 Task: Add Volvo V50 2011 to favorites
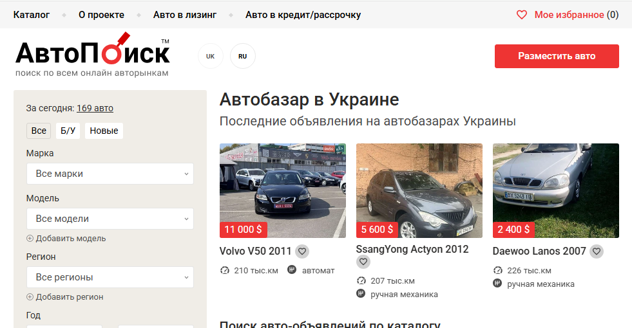pyautogui.click(x=302, y=251)
